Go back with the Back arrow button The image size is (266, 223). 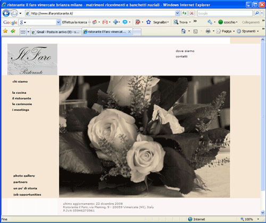pyautogui.click(x=6, y=13)
